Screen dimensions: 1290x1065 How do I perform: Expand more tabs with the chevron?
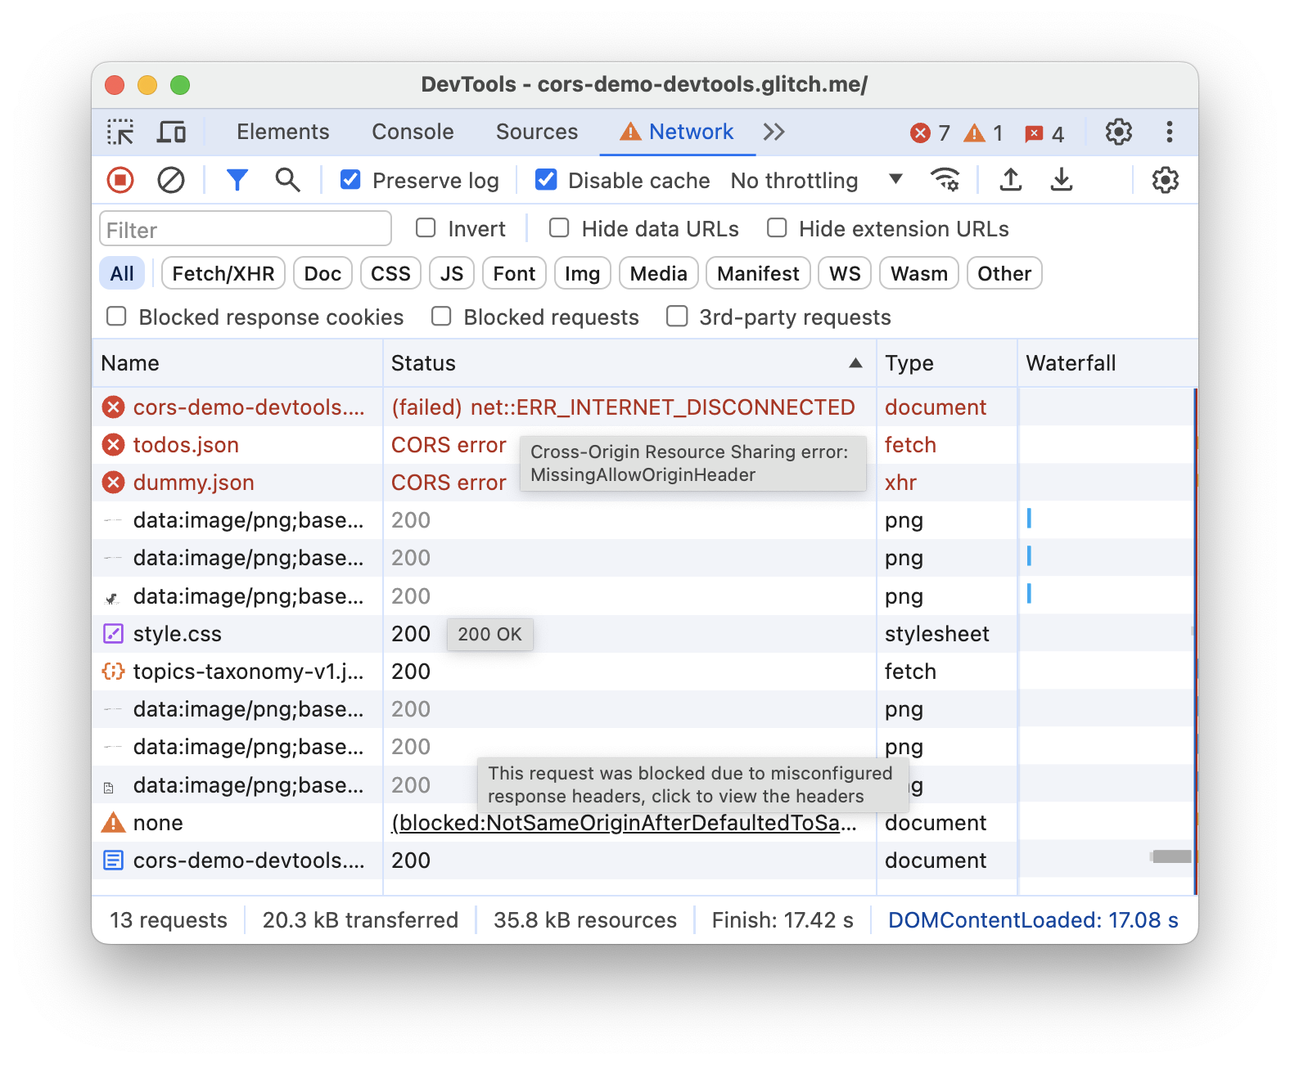(x=774, y=132)
